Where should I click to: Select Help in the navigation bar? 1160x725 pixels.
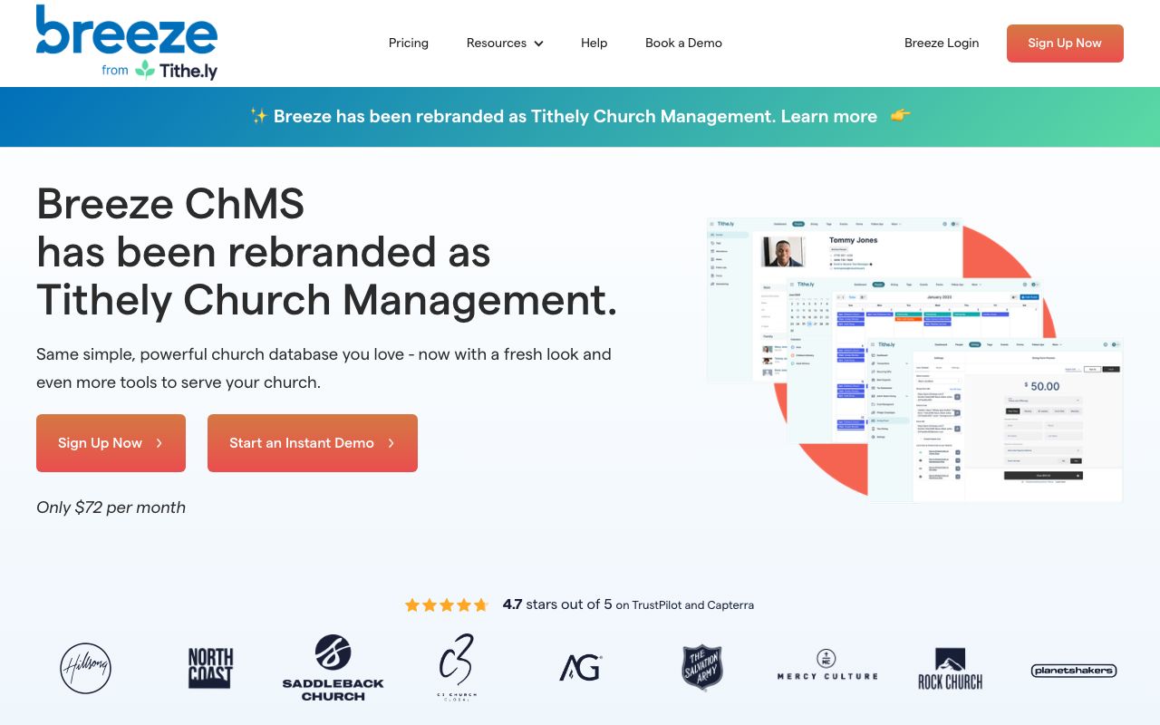(x=594, y=43)
